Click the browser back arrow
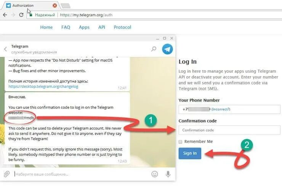Viewport: 282px width, 186px height. [x=5, y=15]
